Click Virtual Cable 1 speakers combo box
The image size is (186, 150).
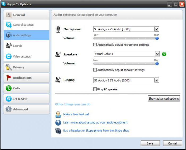tap(127, 54)
